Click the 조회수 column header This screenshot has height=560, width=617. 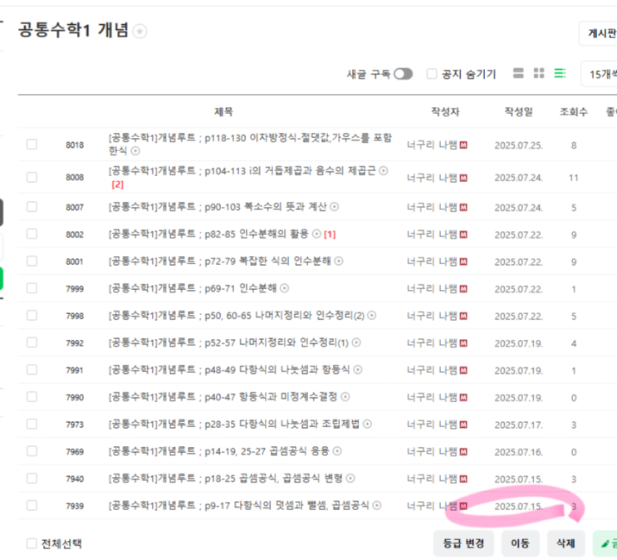(x=574, y=111)
